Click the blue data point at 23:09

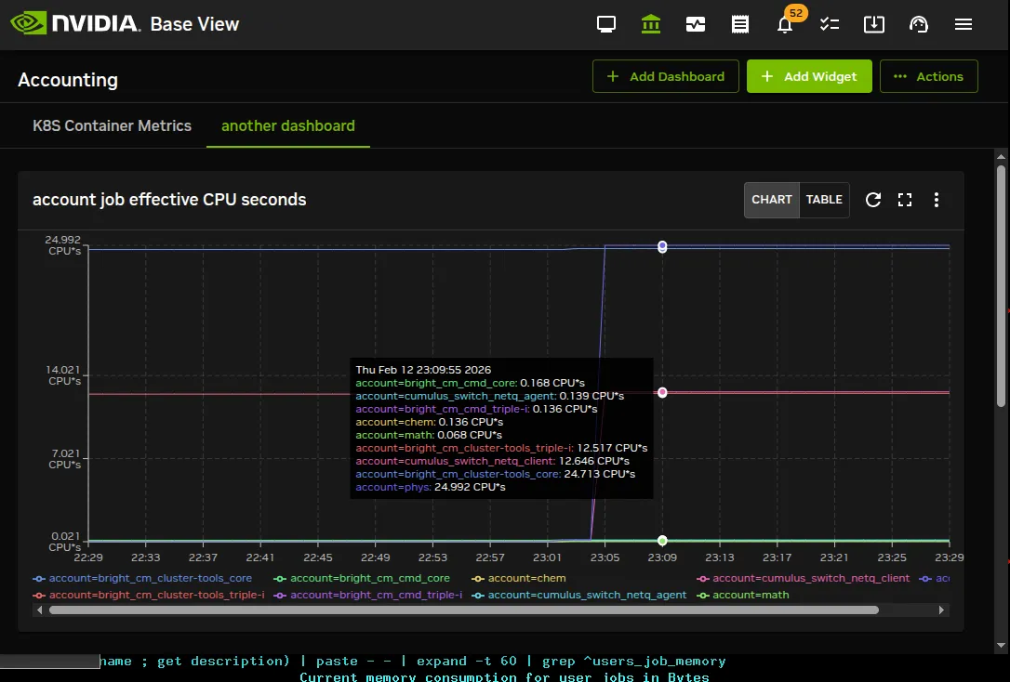click(x=662, y=246)
